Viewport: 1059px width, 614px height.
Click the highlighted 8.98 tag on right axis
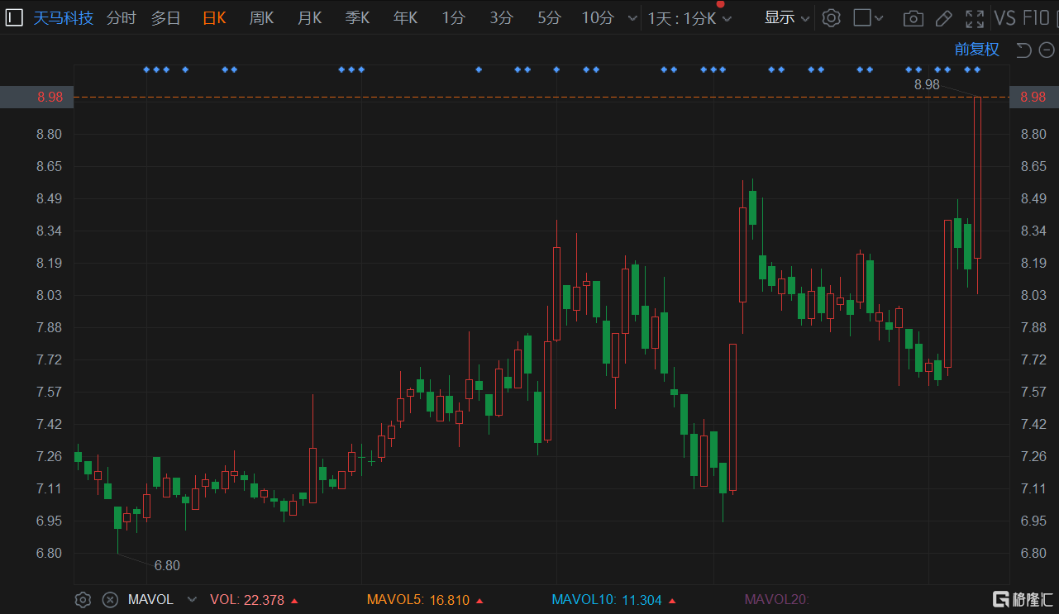pyautogui.click(x=1033, y=98)
